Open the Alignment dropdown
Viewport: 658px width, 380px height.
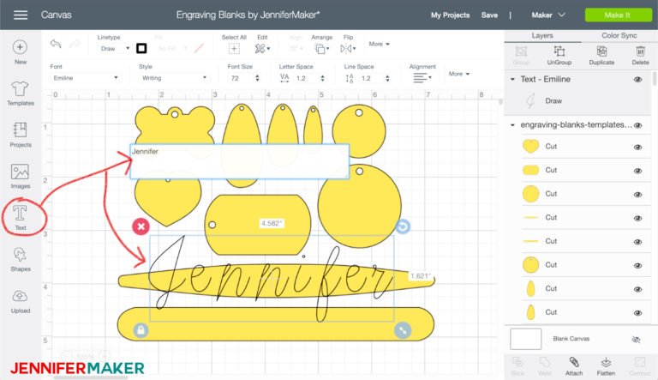tap(422, 78)
